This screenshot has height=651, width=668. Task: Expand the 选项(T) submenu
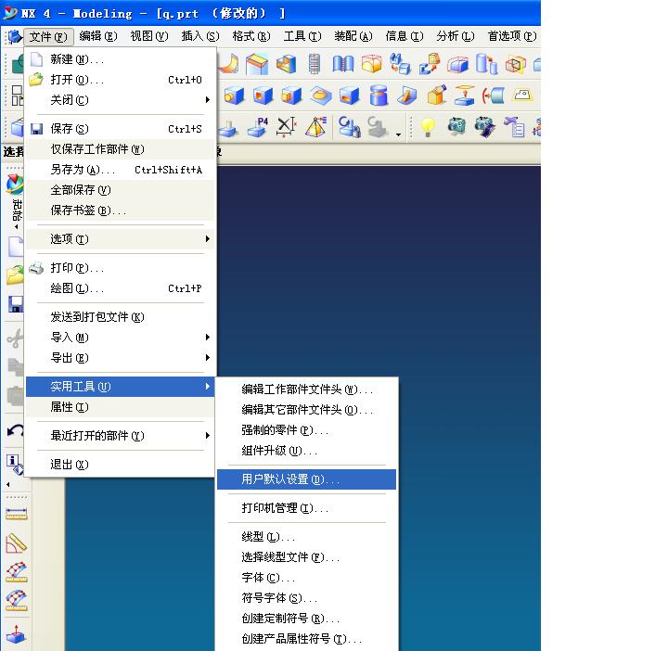click(x=120, y=239)
